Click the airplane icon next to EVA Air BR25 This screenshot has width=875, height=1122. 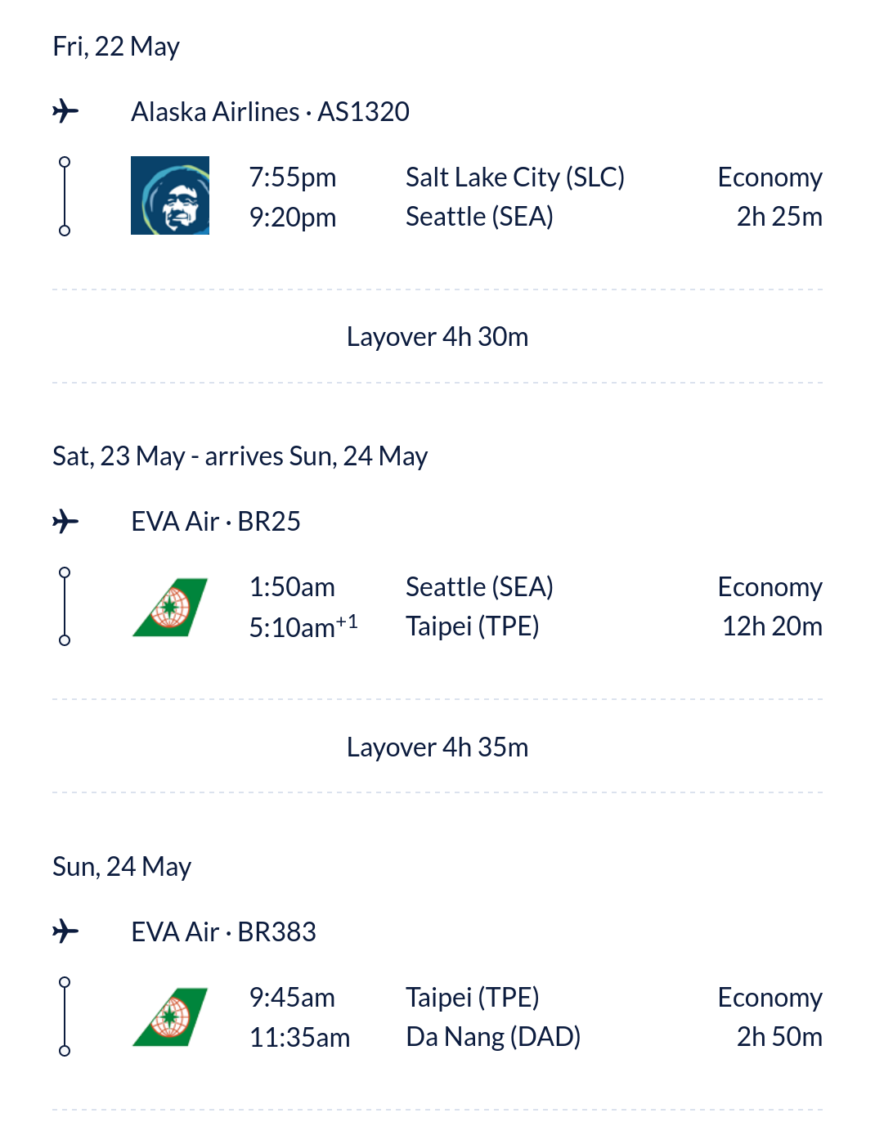65,521
